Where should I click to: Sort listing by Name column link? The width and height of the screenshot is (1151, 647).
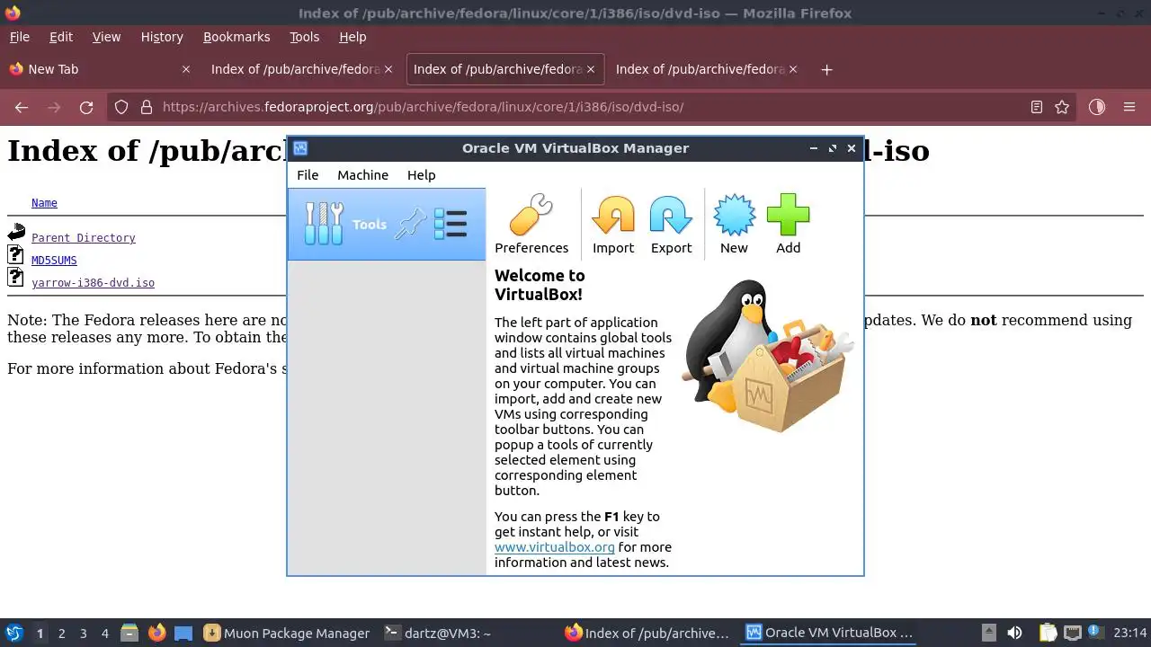(x=44, y=203)
